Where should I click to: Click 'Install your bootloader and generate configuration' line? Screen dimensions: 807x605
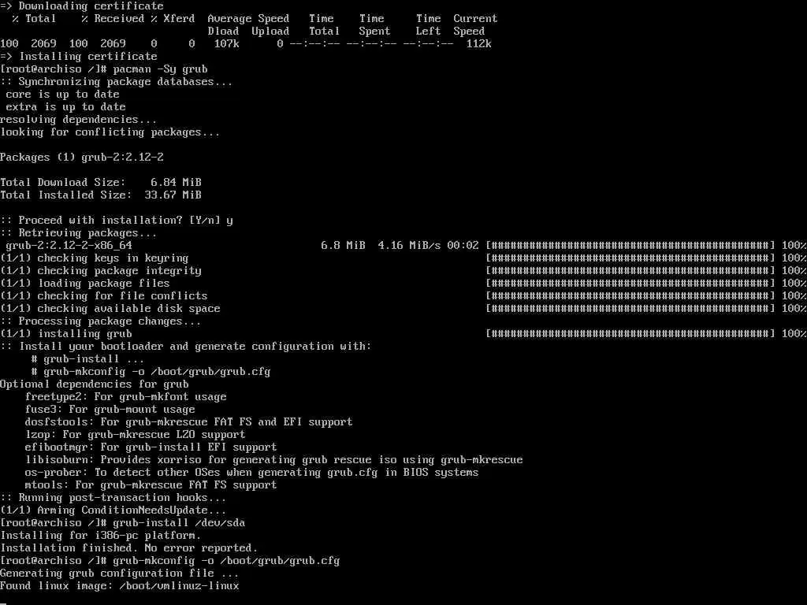[x=186, y=347]
